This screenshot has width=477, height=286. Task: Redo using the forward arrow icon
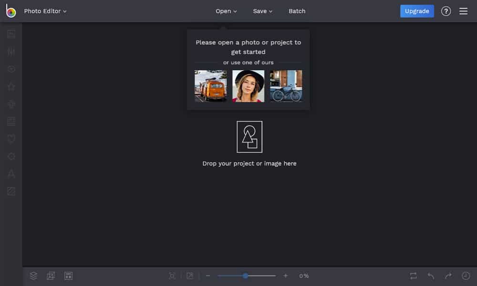tap(447, 276)
